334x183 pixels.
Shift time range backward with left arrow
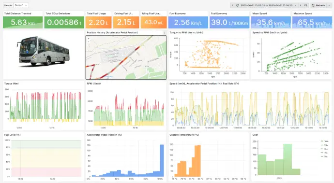click(232, 5)
